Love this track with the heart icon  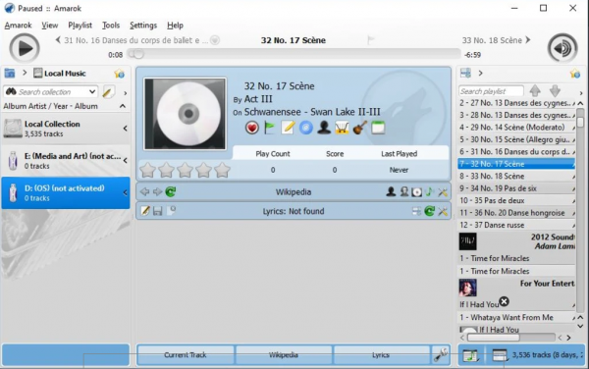pyautogui.click(x=252, y=128)
